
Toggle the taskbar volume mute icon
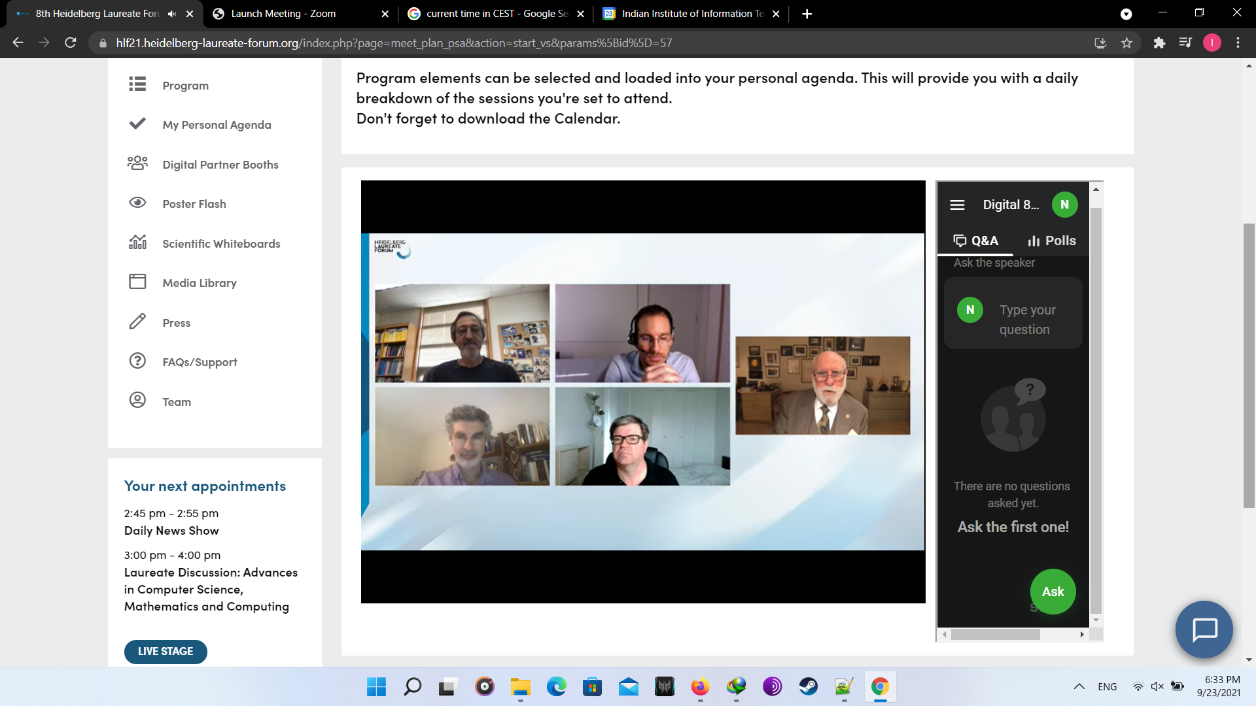1157,686
